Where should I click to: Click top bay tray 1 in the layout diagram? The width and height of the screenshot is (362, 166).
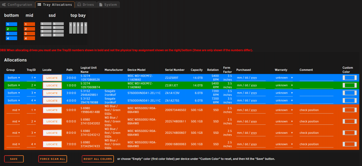(71, 28)
